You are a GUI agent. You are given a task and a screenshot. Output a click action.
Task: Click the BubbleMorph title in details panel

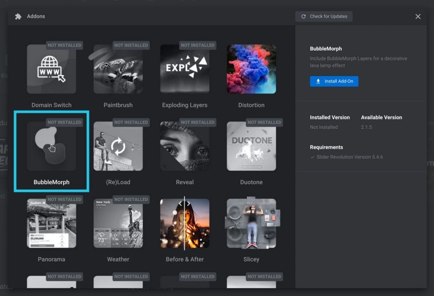tap(326, 49)
